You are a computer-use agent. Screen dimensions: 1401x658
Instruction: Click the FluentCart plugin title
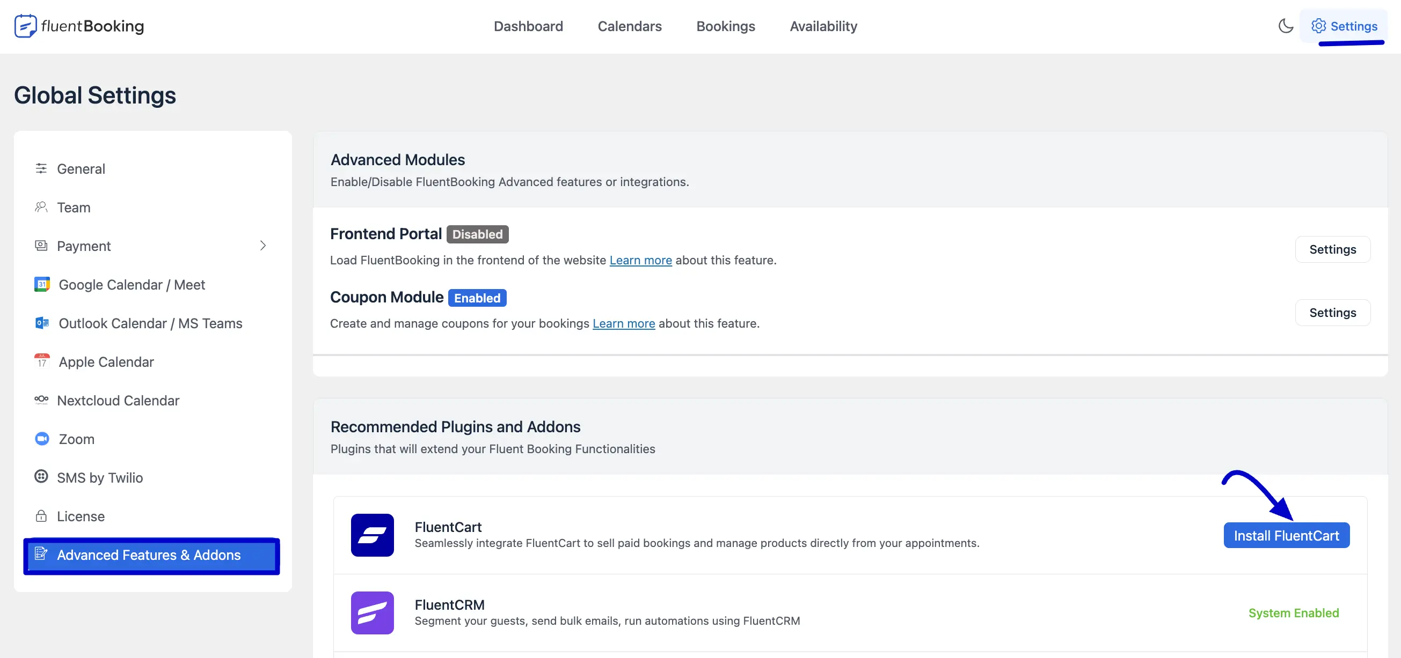click(x=448, y=527)
